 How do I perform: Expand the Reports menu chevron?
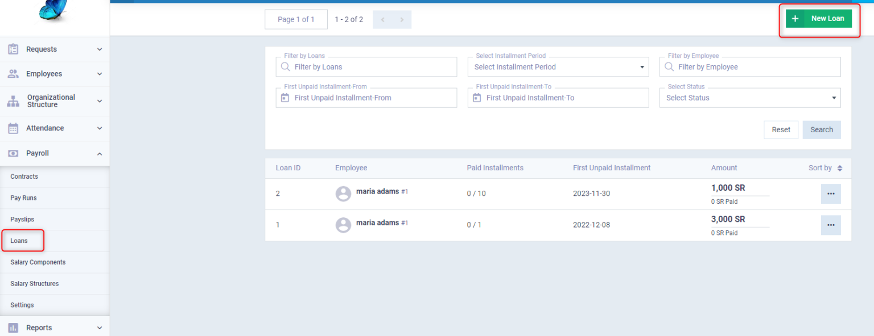click(100, 327)
